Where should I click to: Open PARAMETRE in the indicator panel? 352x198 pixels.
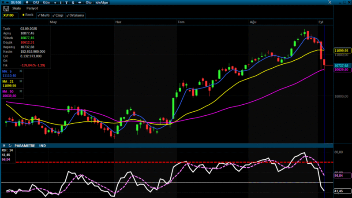(25, 145)
